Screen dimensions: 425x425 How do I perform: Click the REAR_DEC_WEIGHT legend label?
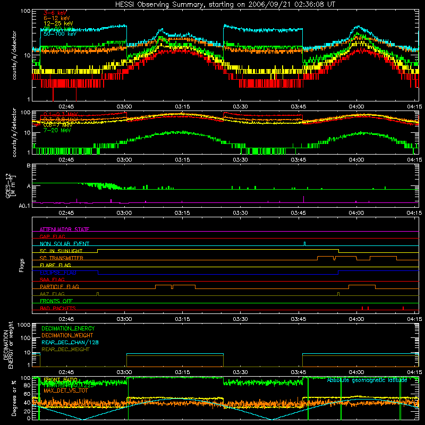(65, 350)
